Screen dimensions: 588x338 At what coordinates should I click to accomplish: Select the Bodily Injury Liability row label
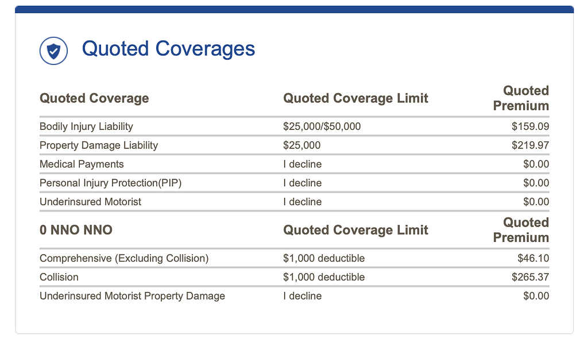click(x=86, y=126)
